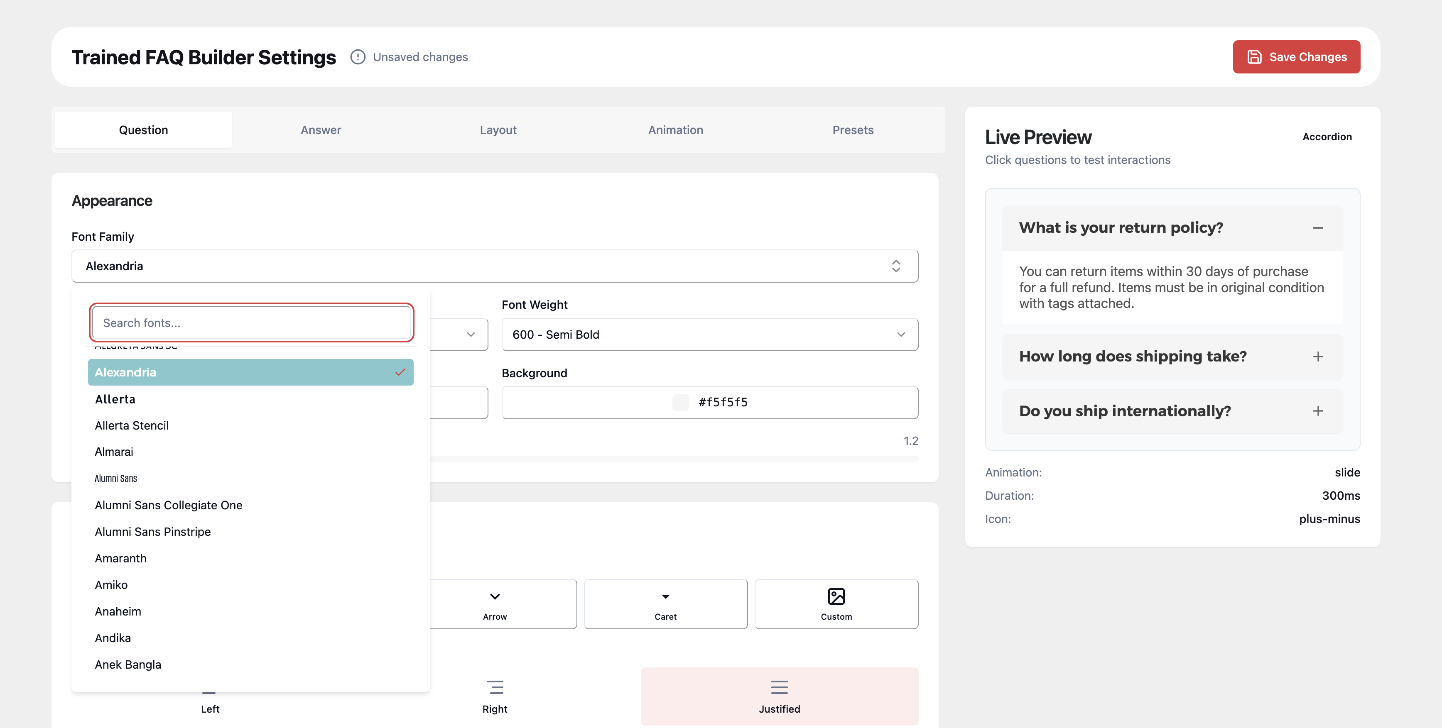Click the Save Changes button

1296,57
